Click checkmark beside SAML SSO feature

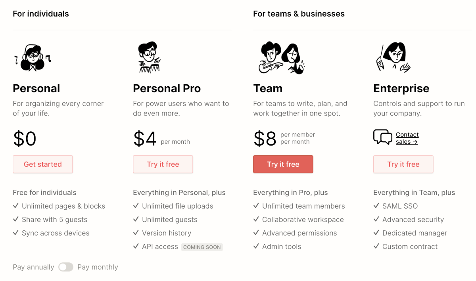pyautogui.click(x=376, y=206)
